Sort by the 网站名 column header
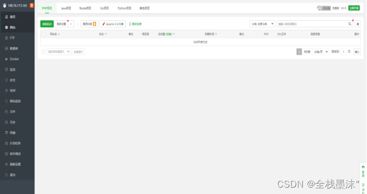Viewport: 367px width, 194px height. tap(55, 34)
